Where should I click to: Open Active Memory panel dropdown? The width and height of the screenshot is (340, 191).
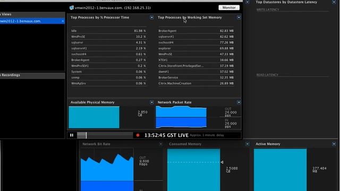(x=334, y=144)
